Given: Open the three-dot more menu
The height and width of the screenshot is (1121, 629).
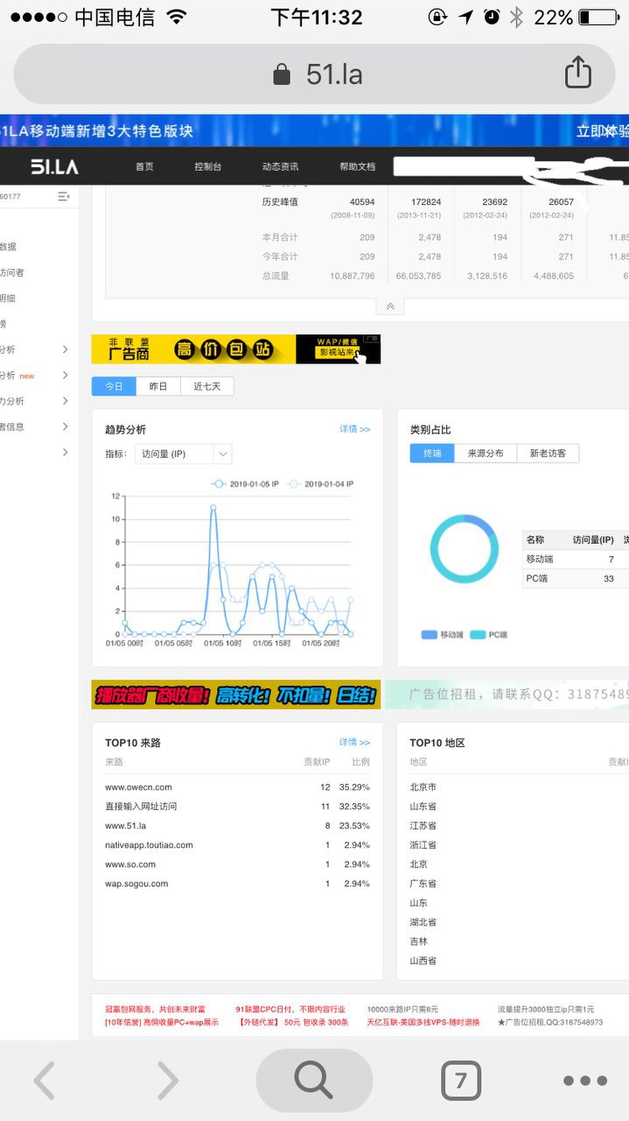Looking at the screenshot, I should click(x=584, y=1081).
